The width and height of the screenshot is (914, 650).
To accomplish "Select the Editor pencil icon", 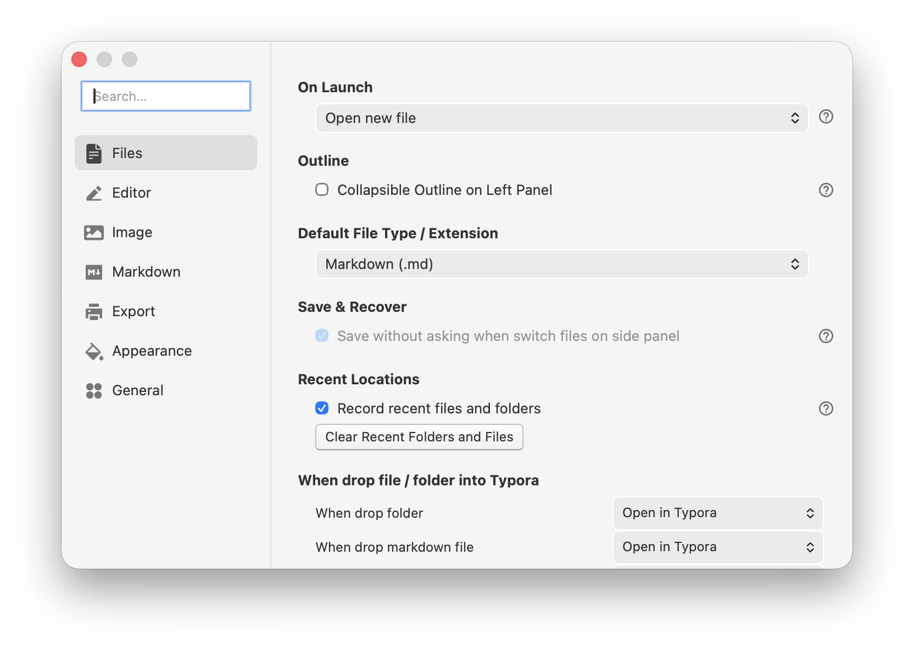I will tap(94, 193).
